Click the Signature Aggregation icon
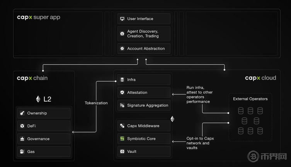The width and height of the screenshot is (291, 167). coord(122,105)
